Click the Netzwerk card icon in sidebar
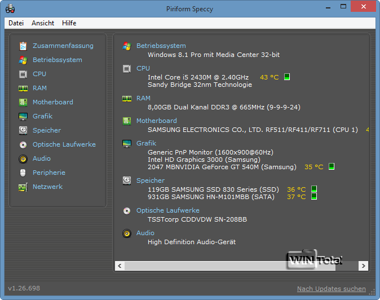 click(x=23, y=187)
